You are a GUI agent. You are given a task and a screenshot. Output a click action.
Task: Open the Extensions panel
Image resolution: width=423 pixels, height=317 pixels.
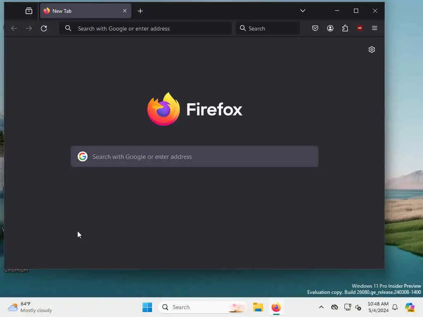tap(345, 28)
